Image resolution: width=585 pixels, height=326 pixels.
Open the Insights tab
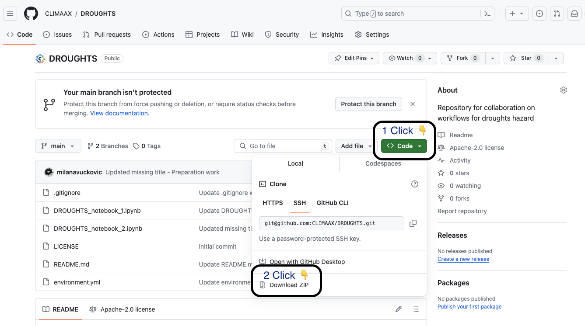coord(327,35)
